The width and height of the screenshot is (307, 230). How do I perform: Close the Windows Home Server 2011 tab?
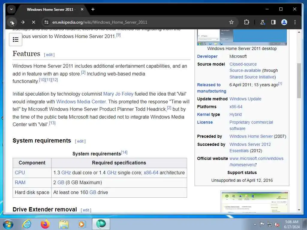point(82,9)
